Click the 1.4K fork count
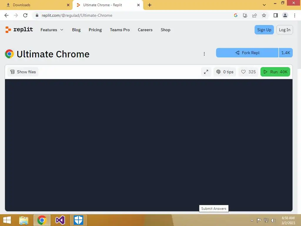The image size is (301, 226). pyautogui.click(x=286, y=53)
